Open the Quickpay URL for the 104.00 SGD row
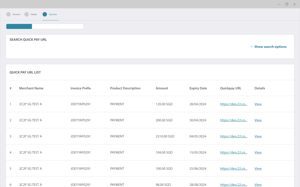Image resolution: width=300 pixels, height=187 pixels. pos(234,153)
